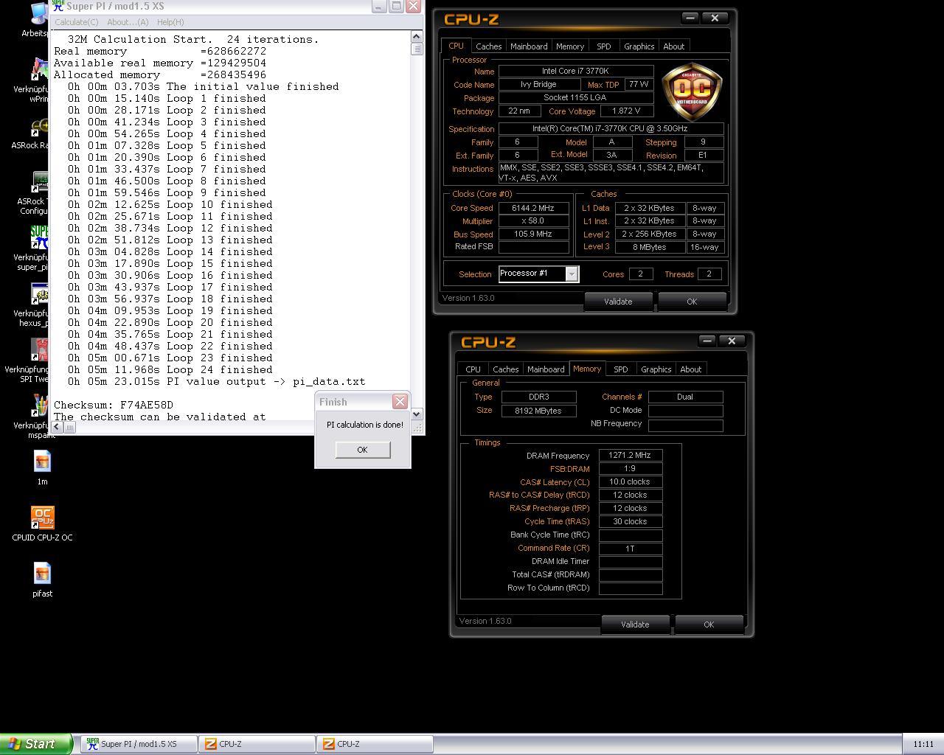Viewport: 944px width, 755px height.
Task: Click OK in the upper CPU-Z window
Action: pyautogui.click(x=692, y=302)
